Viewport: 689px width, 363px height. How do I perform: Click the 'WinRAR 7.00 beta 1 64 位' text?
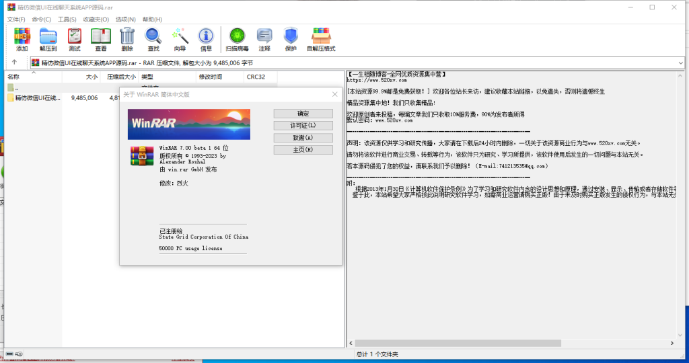(194, 148)
